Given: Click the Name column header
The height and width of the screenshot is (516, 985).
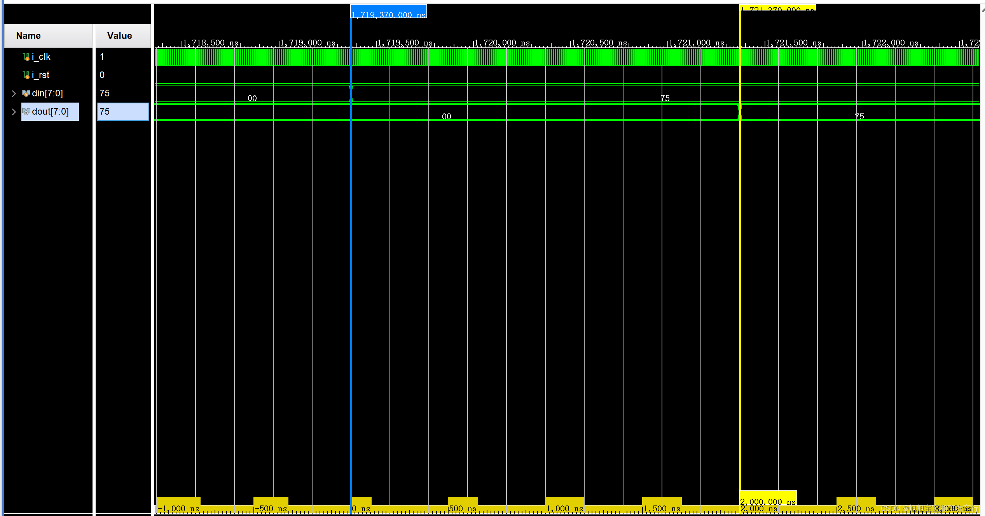Looking at the screenshot, I should pyautogui.click(x=28, y=35).
